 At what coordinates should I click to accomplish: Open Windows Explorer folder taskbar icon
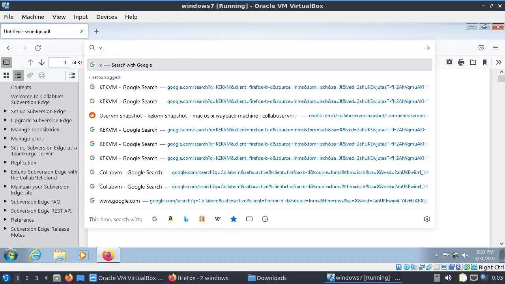60,255
